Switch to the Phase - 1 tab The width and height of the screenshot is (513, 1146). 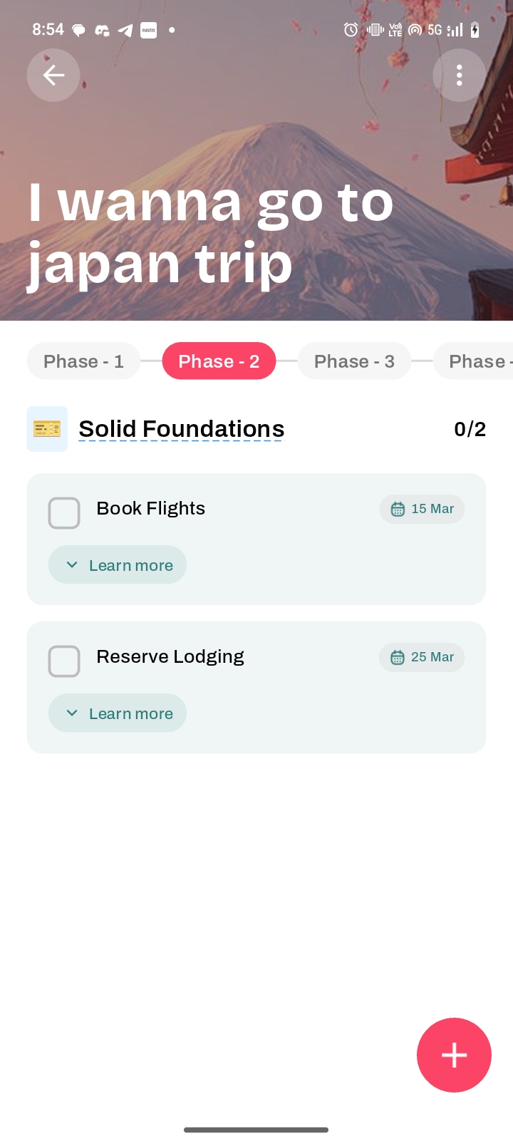(83, 361)
